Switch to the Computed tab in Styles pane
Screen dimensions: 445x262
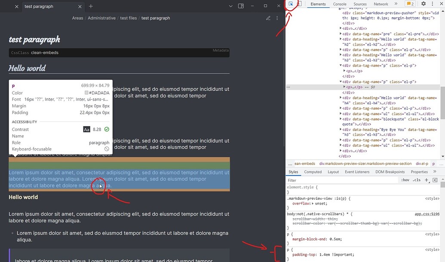point(313,171)
